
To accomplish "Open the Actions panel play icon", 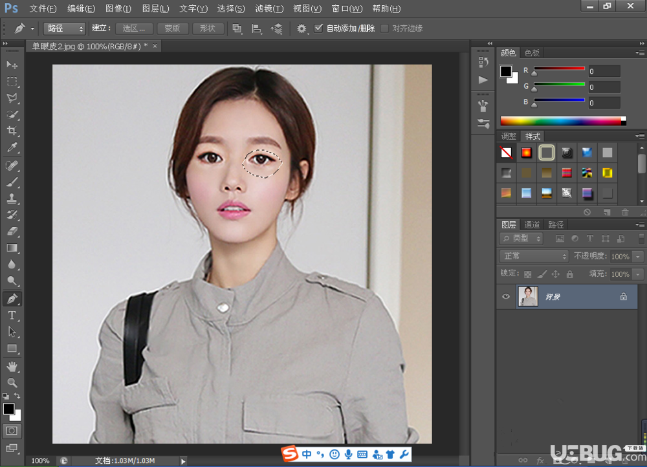I will [x=483, y=80].
